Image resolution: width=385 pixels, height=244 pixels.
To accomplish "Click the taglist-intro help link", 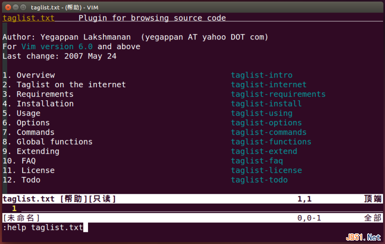I will coord(261,75).
